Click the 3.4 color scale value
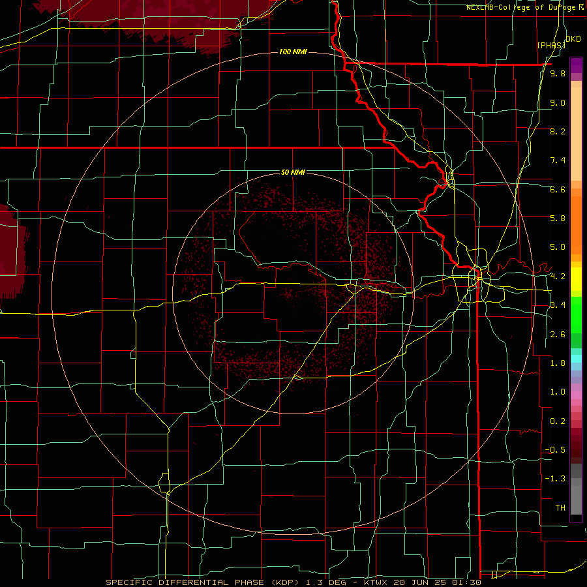 click(558, 305)
